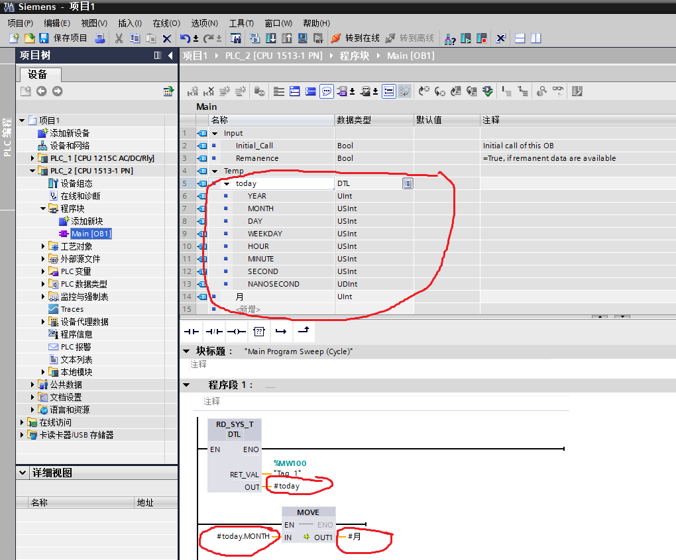The width and height of the screenshot is (676, 560).
Task: Click the #today.MONTH operand on MOVE input
Action: 243,536
